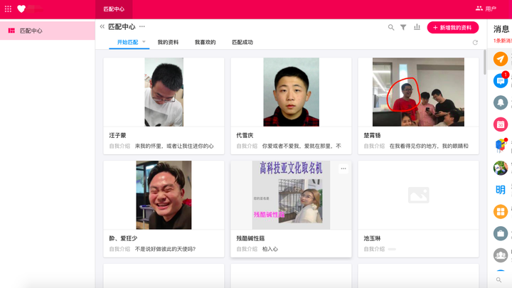Click the name 醉、爱狂少

[x=123, y=238]
